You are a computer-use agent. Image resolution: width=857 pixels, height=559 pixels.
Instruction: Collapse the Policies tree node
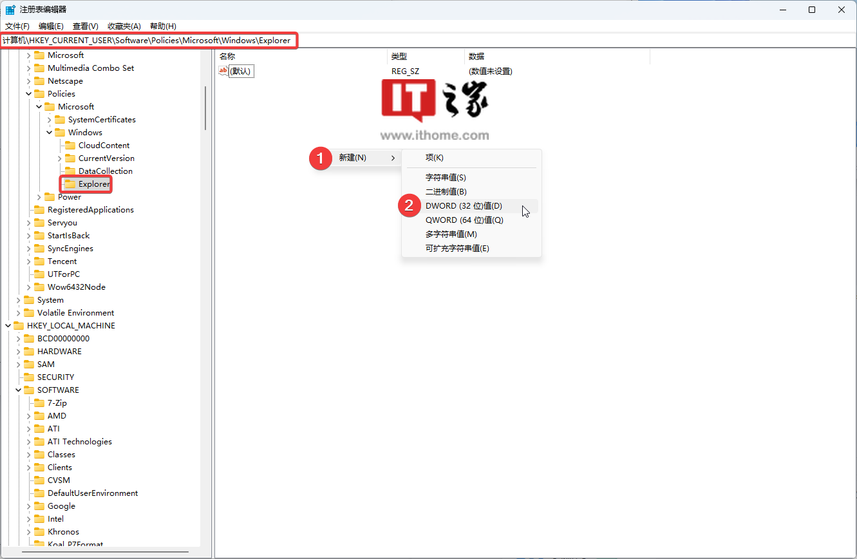28,94
